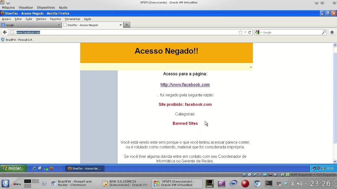Screen dimensions: 337x189
Task: Click the blue globe browser panel icon
Action: [233, 183]
